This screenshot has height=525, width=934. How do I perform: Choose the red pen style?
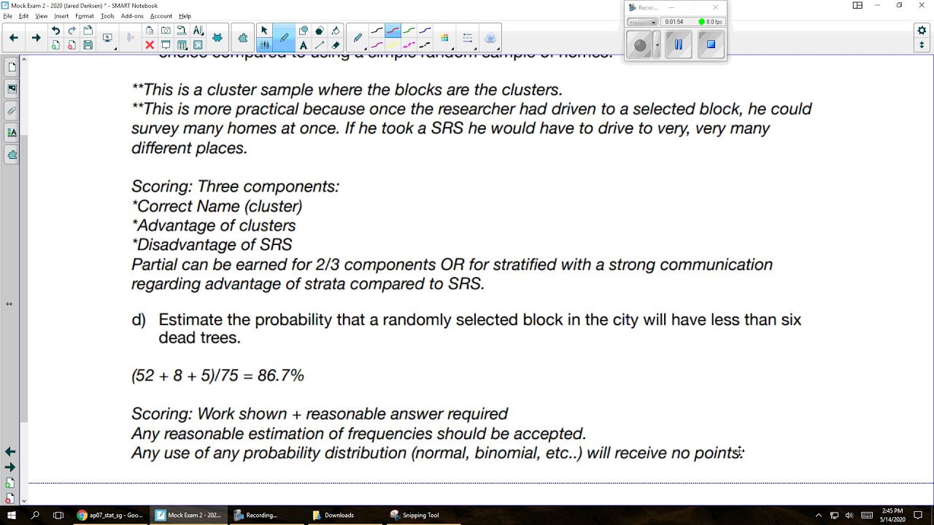click(x=393, y=31)
